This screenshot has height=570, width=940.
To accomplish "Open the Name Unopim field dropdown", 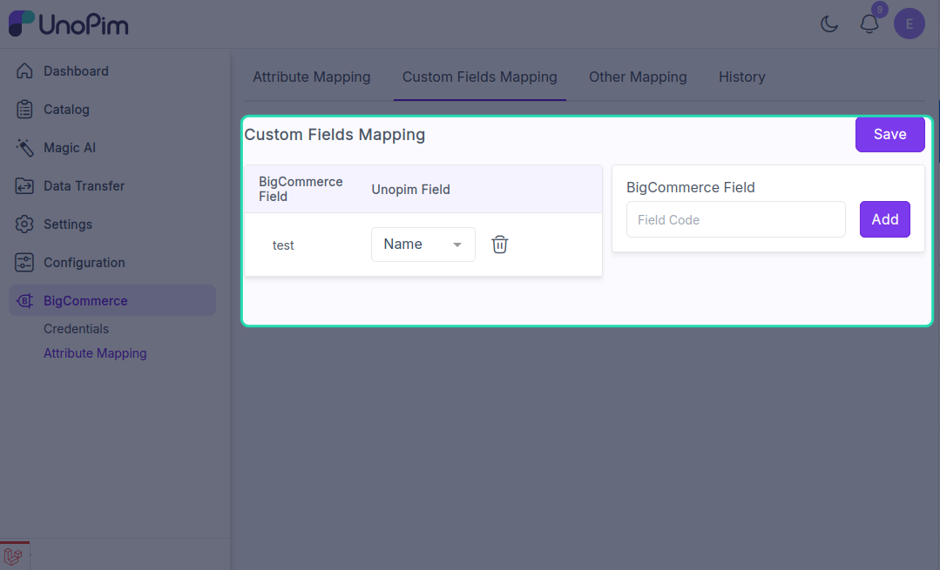I will [423, 245].
